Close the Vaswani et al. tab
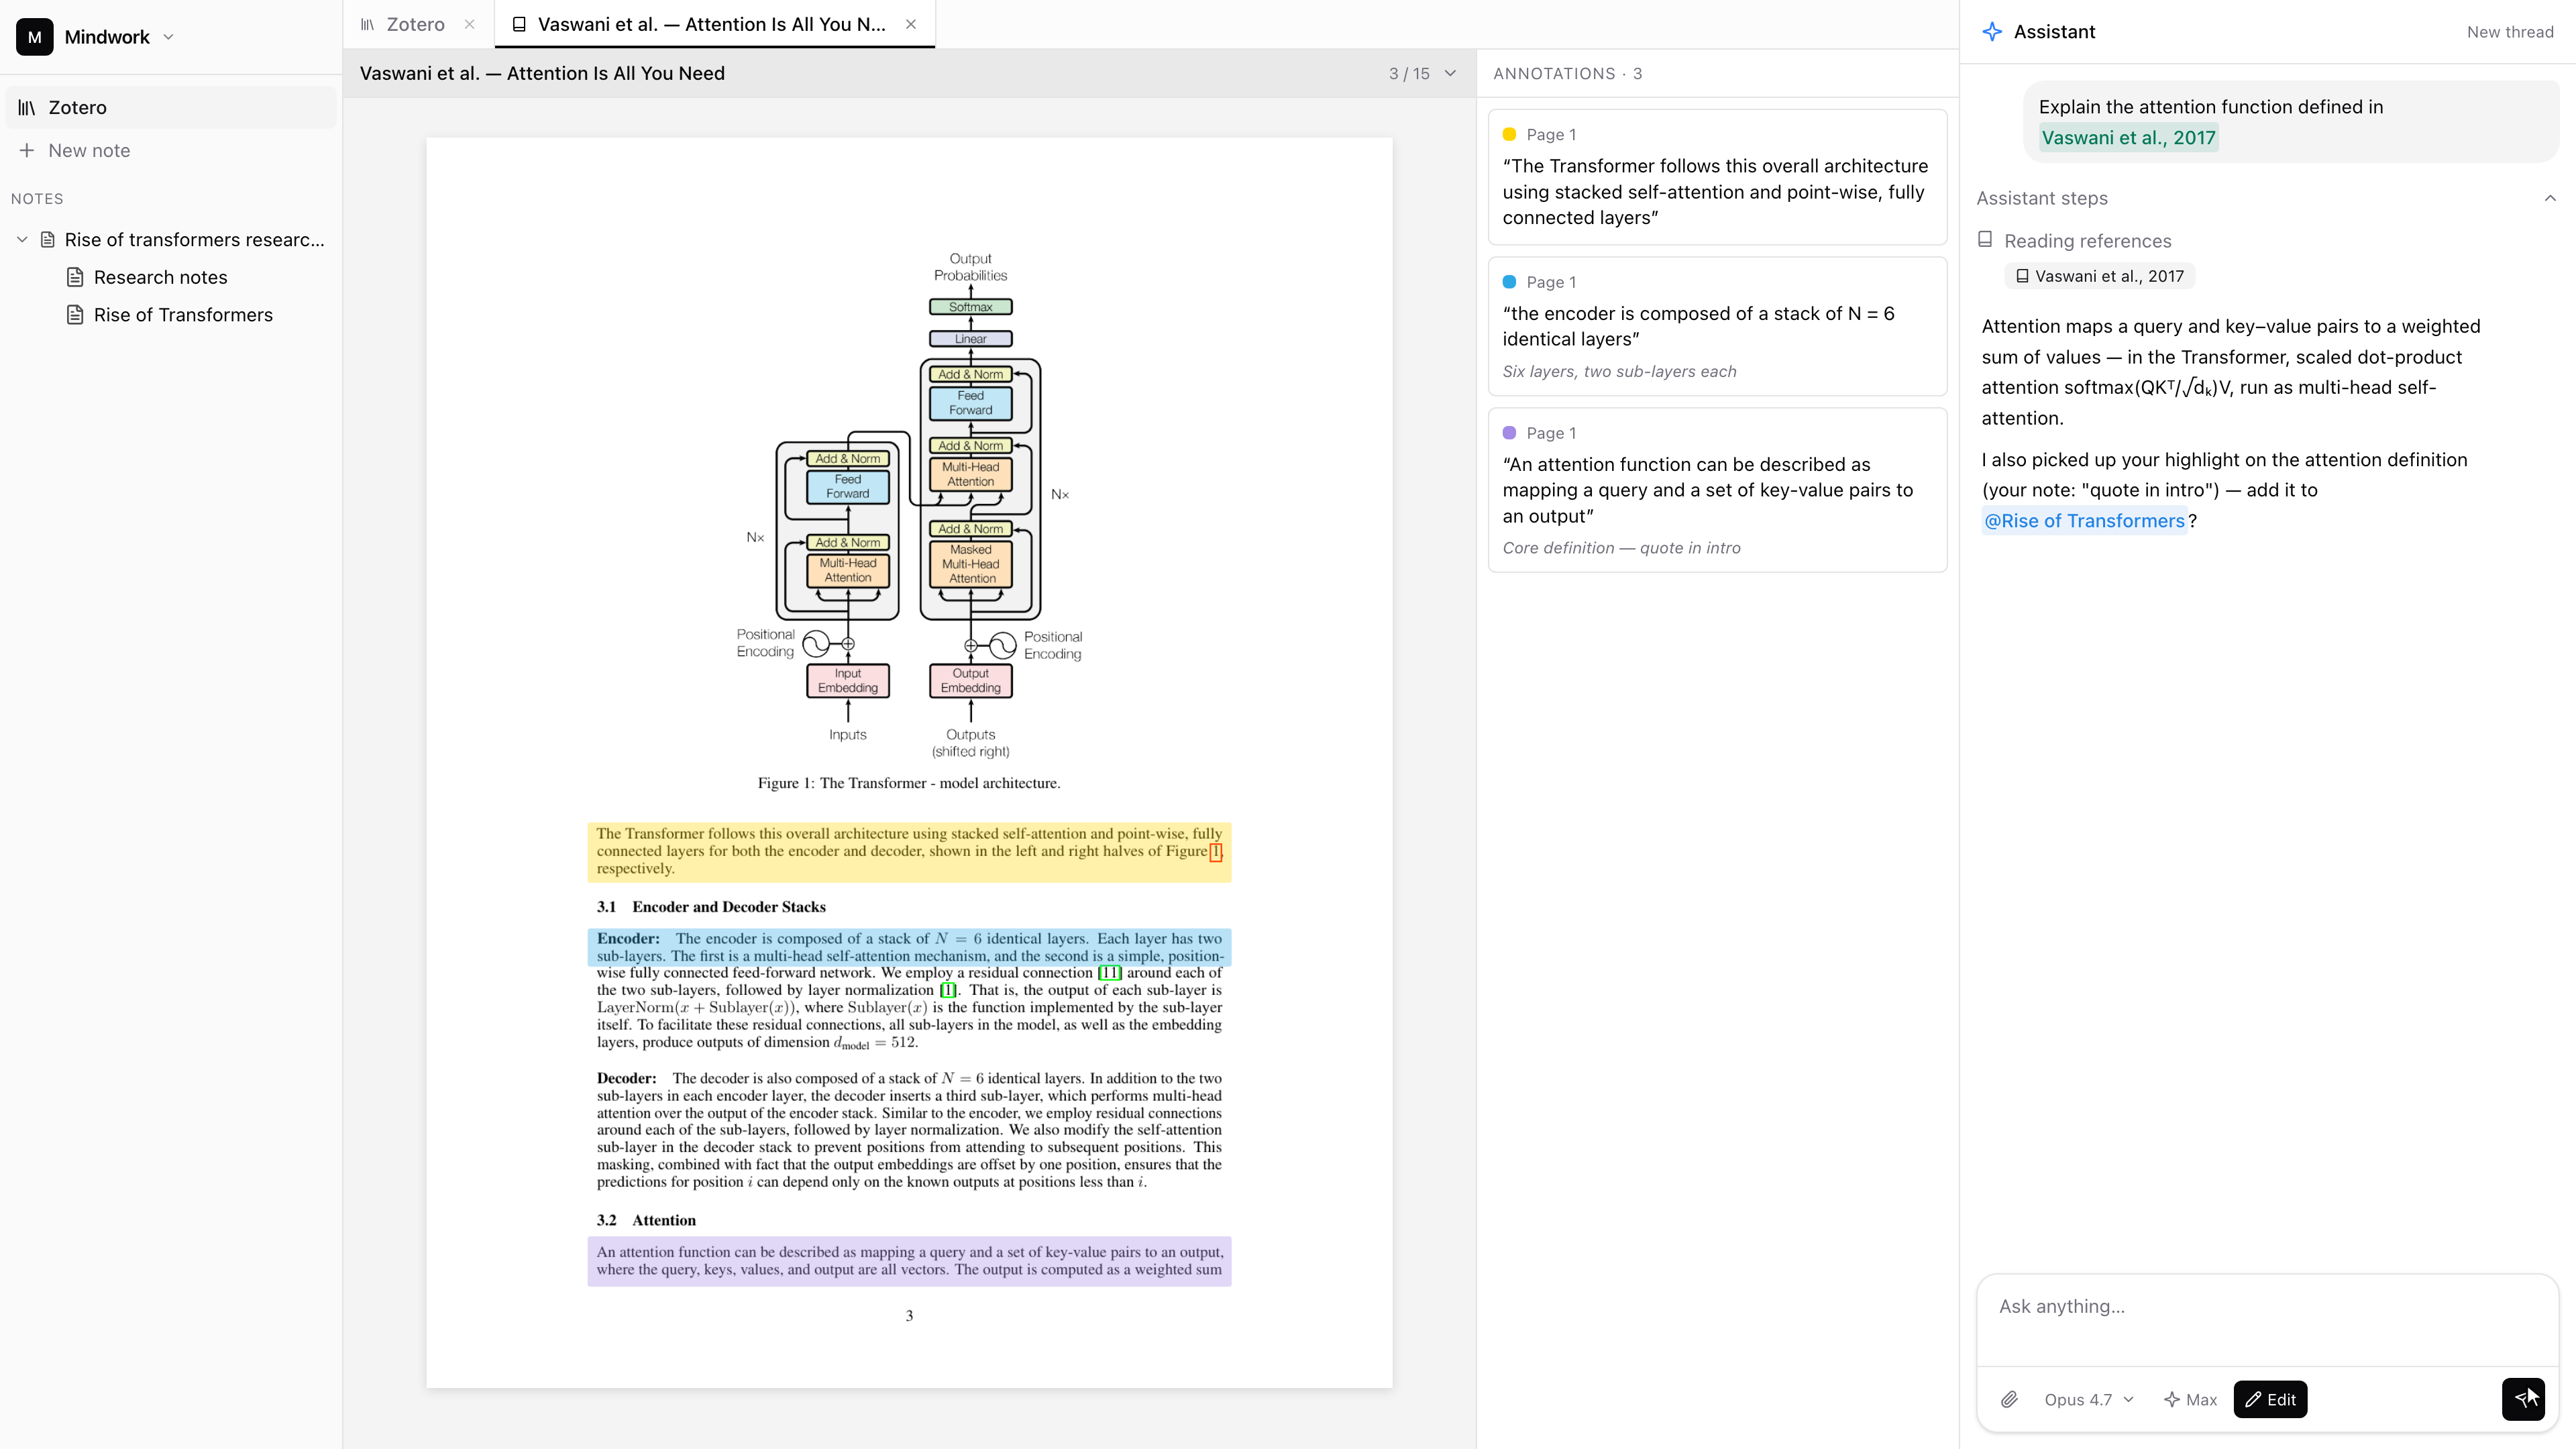The height and width of the screenshot is (1449, 2576). pos(910,24)
